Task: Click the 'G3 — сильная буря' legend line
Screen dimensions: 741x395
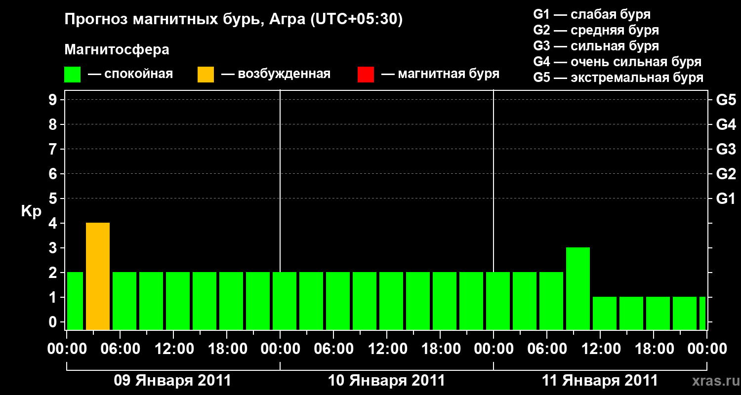Action: tap(596, 46)
